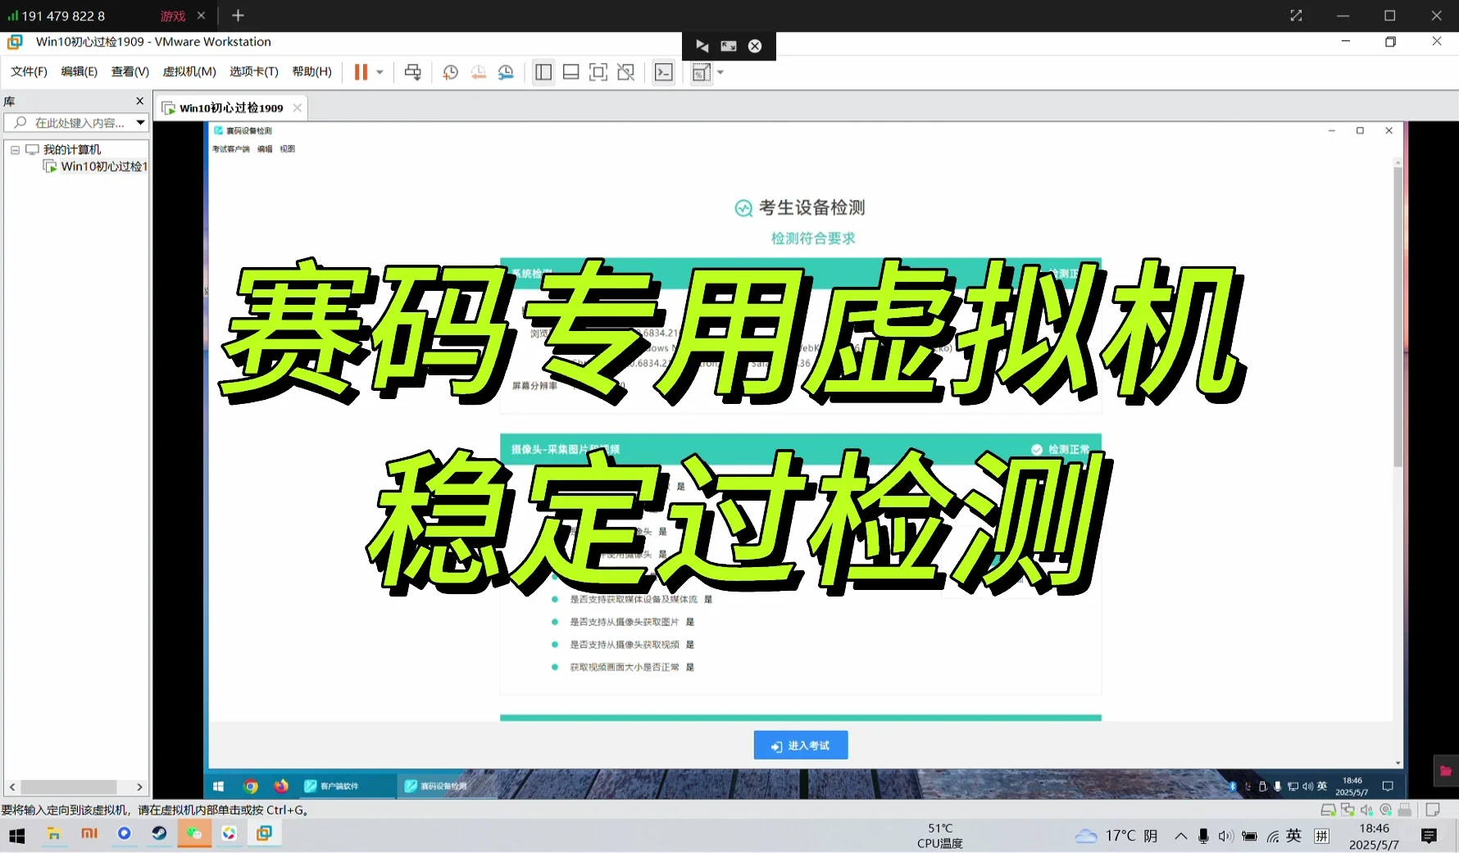Screen dimensions: 1459x853
Task: Open the 查看(V) menu
Action: (130, 71)
